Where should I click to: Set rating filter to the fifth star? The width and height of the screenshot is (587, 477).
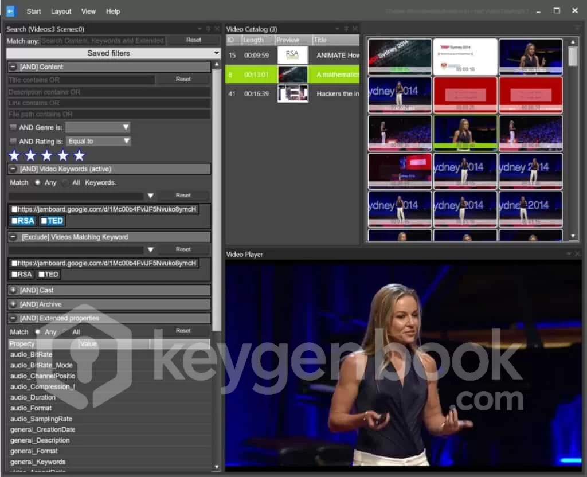[x=79, y=155]
